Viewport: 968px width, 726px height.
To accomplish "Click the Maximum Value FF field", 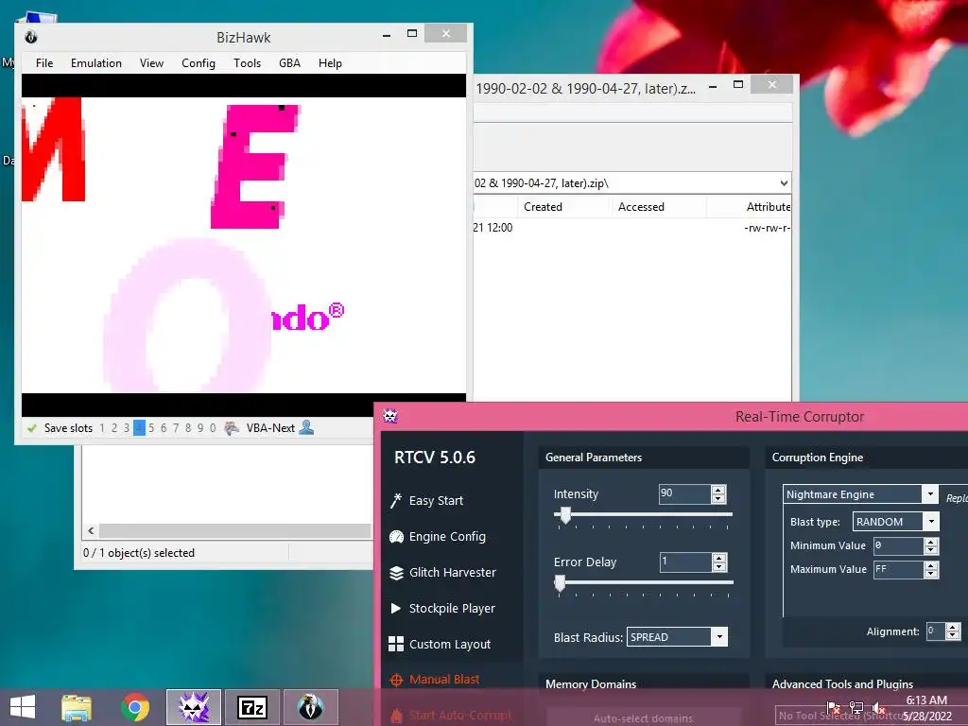I will [x=898, y=569].
